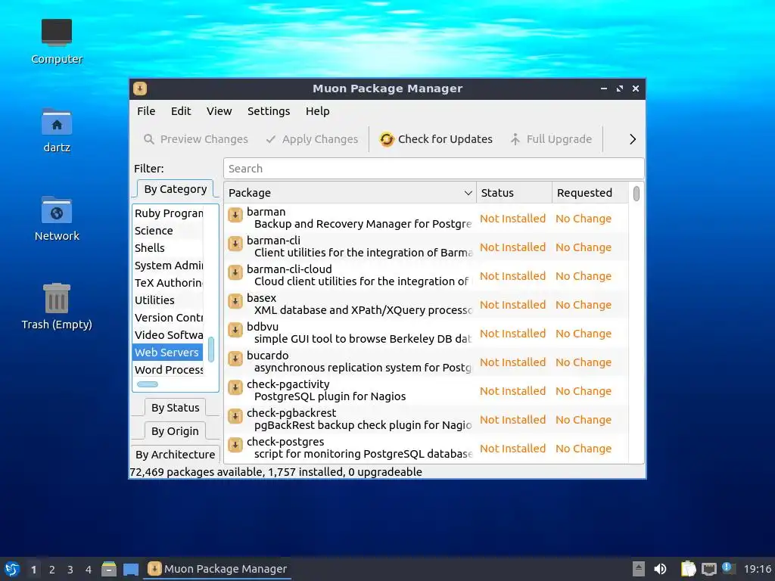Click the check-pgbackrest package icon

pos(235,416)
